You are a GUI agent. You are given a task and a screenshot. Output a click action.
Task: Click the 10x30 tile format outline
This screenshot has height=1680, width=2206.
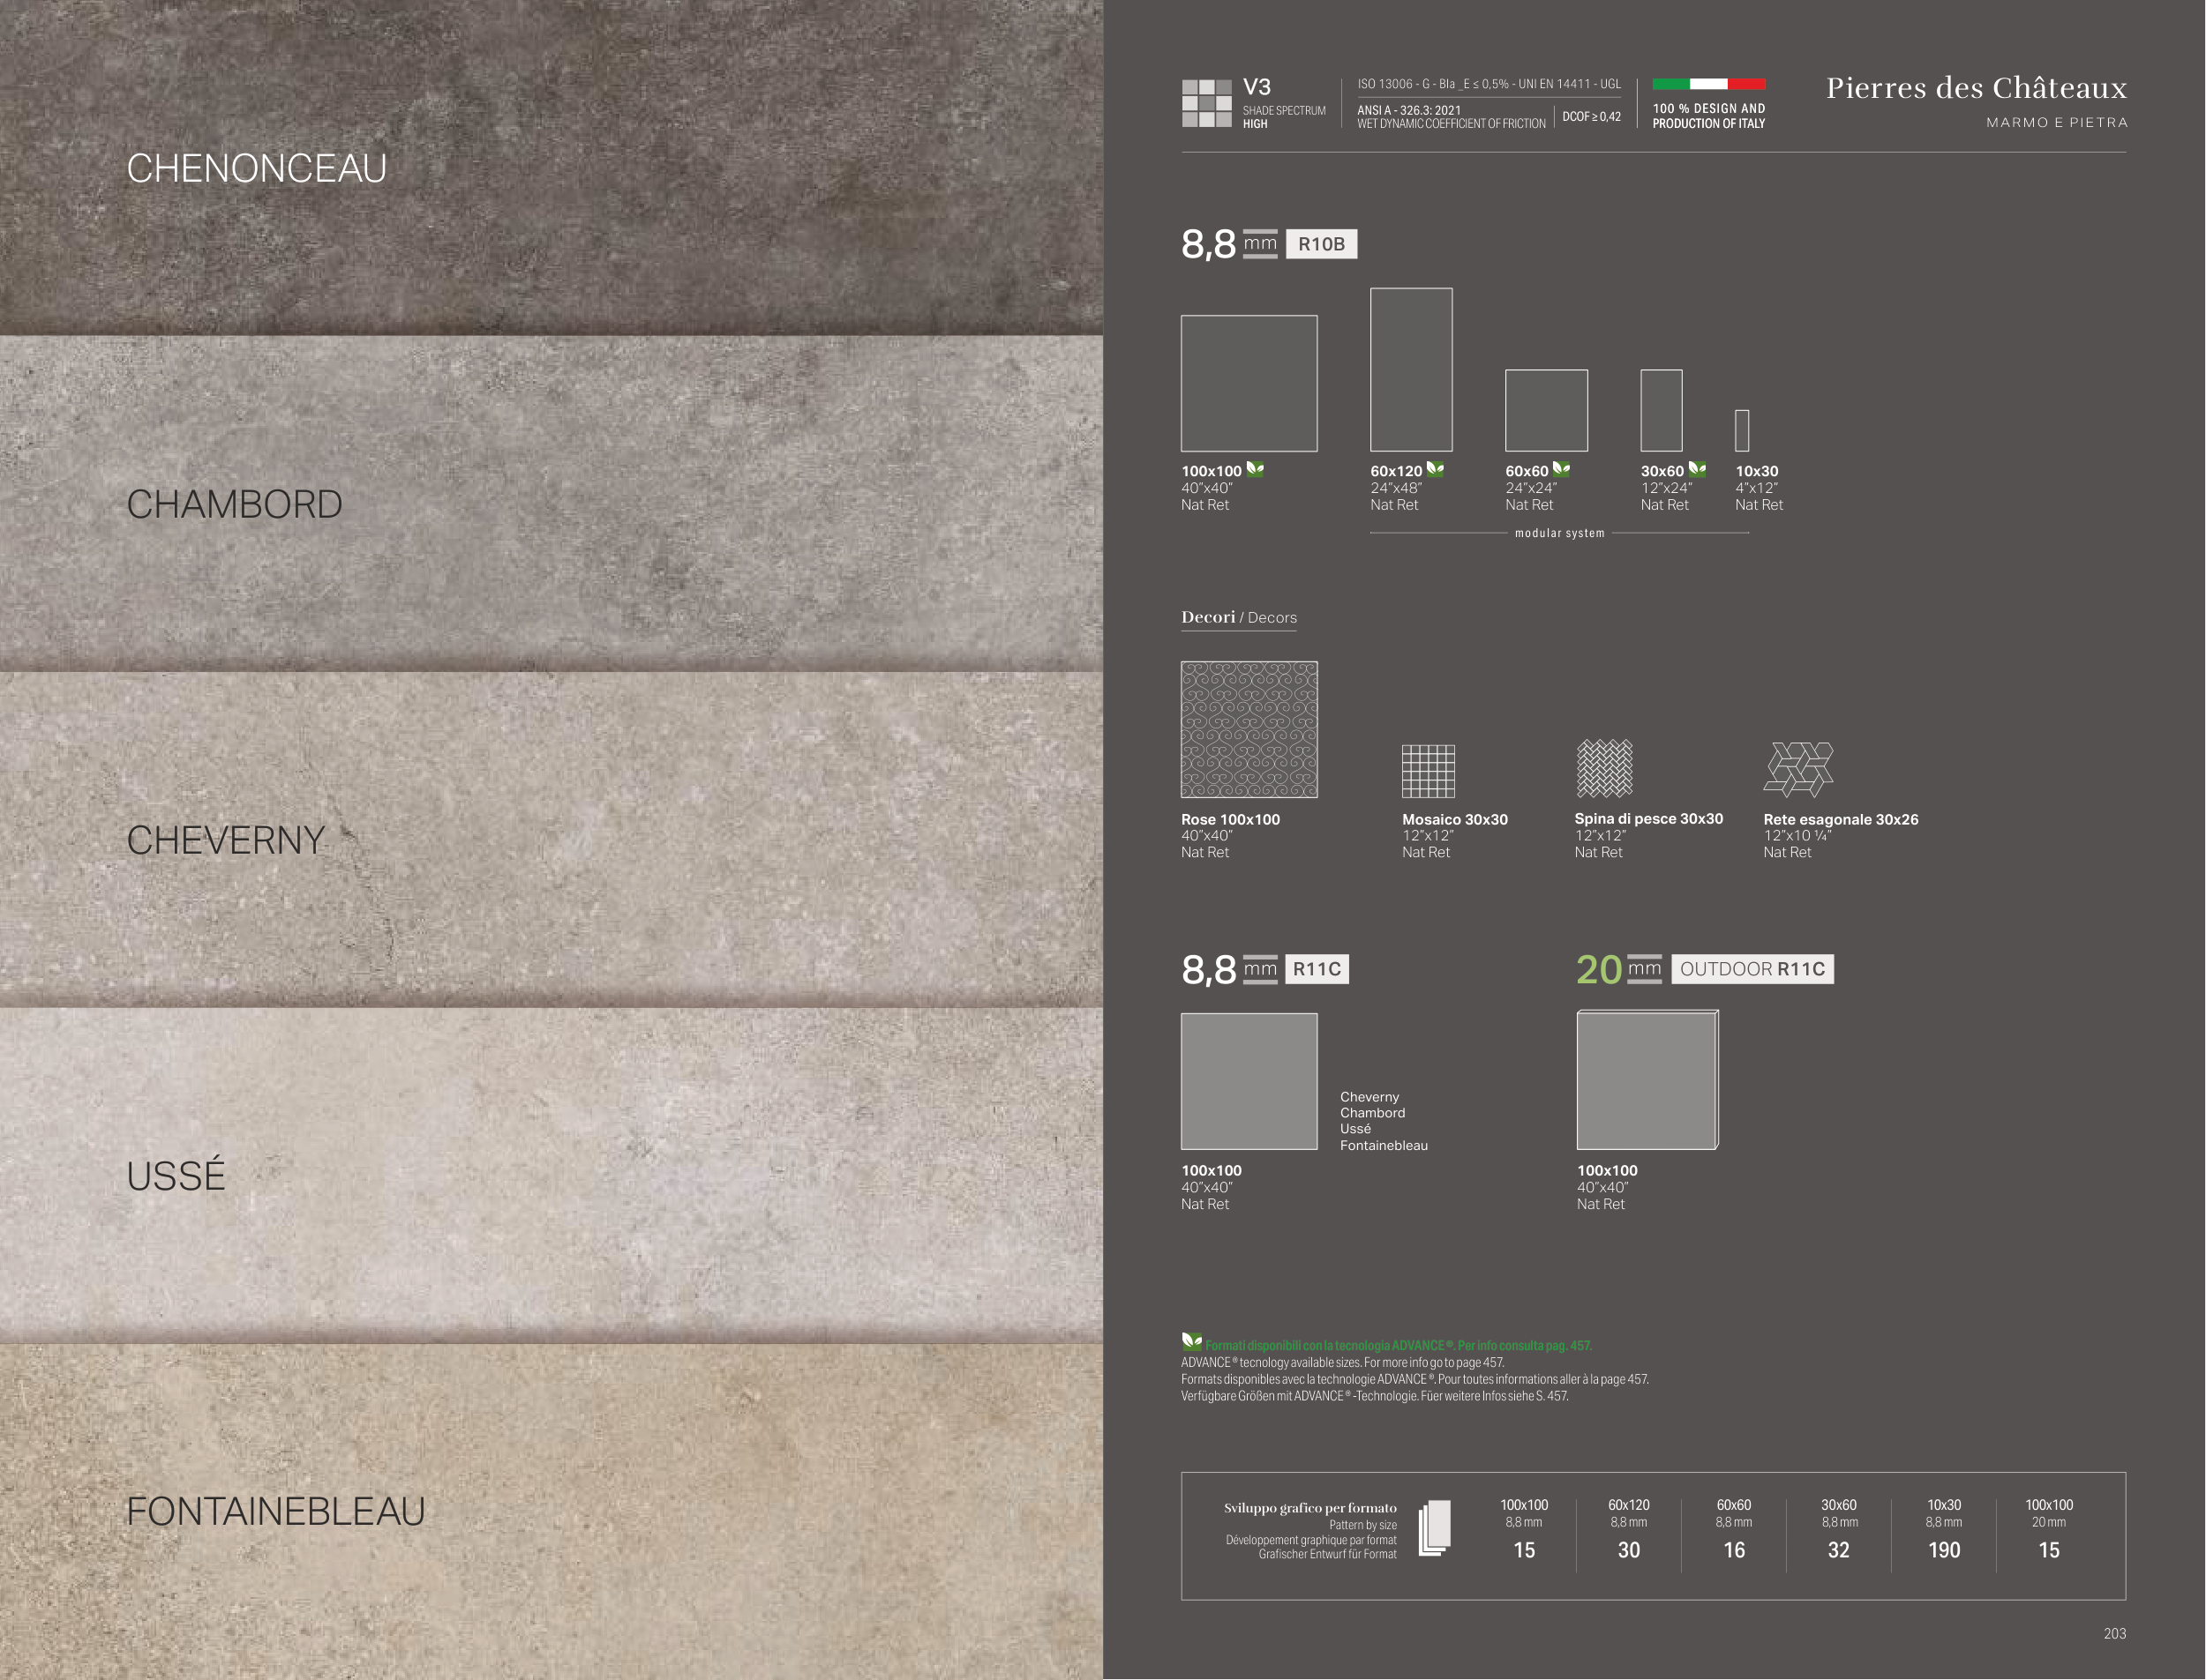[1741, 430]
